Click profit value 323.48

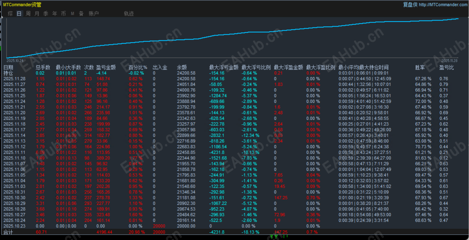pos(103,215)
